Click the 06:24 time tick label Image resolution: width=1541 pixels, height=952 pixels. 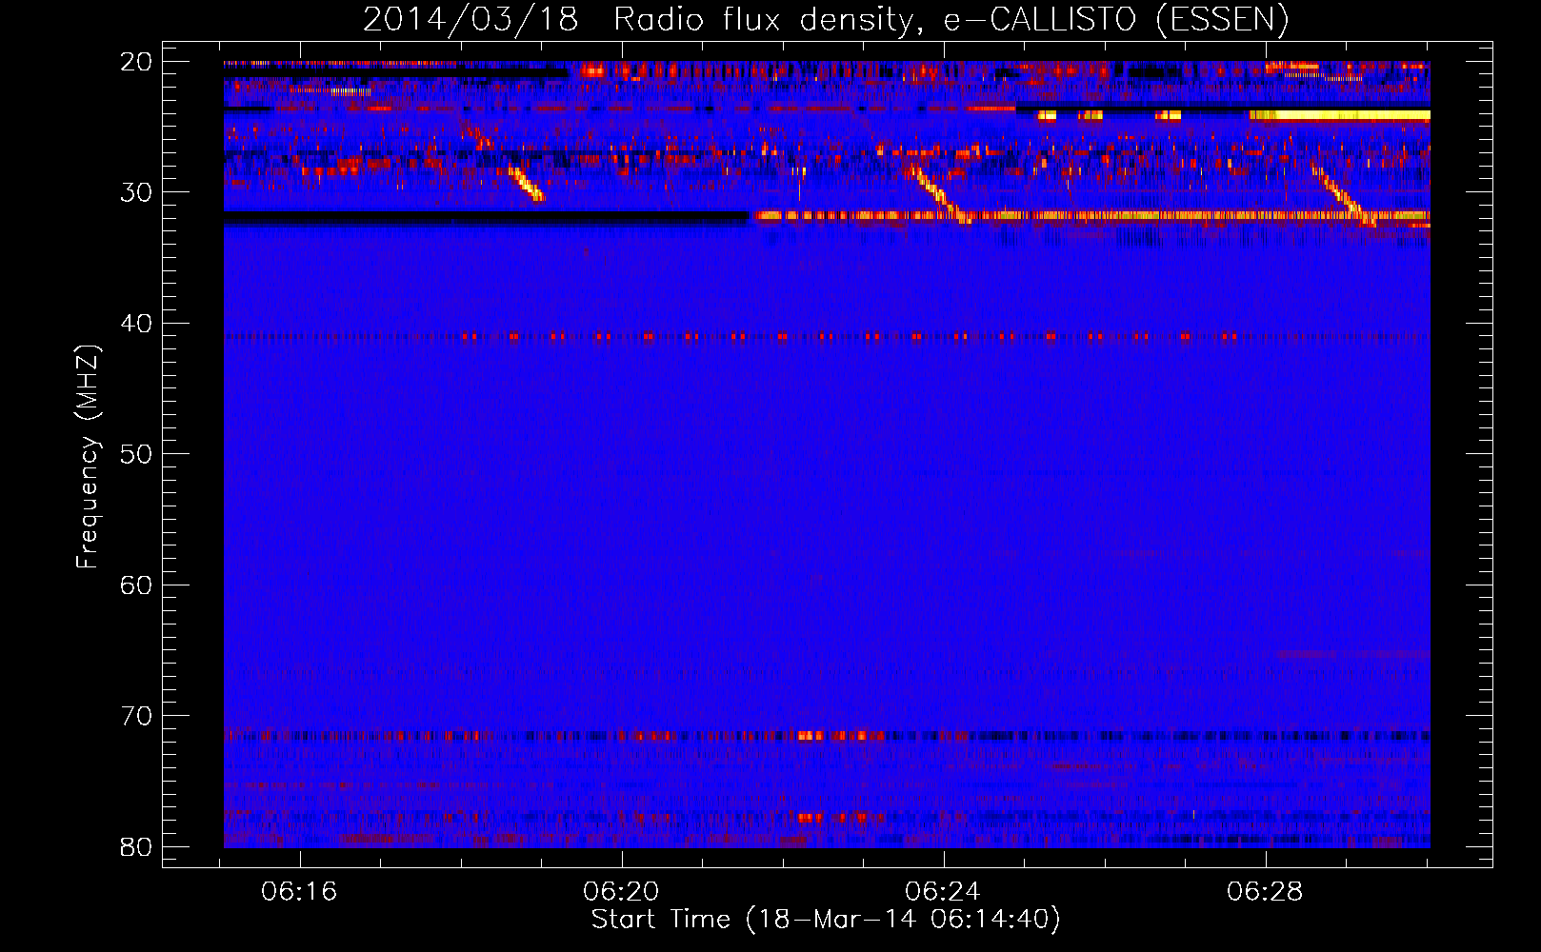(x=944, y=892)
